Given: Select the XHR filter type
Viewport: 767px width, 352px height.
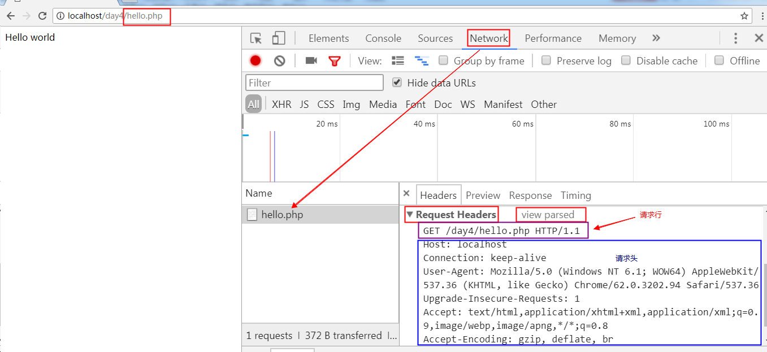Looking at the screenshot, I should click(281, 105).
